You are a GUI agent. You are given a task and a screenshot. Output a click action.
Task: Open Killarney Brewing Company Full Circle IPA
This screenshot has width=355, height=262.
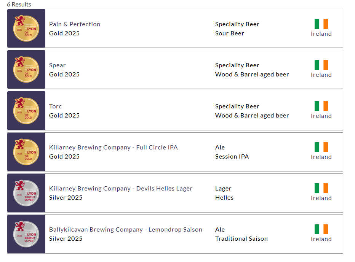click(x=113, y=148)
